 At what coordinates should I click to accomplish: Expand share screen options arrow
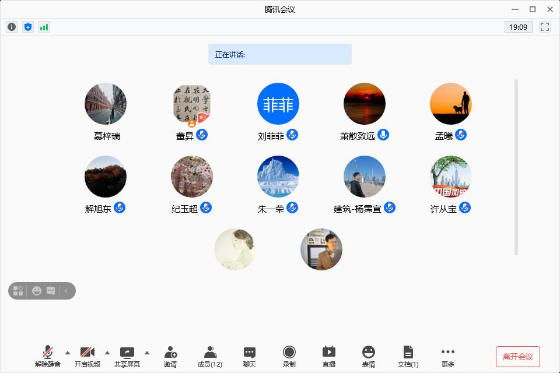pyautogui.click(x=147, y=353)
